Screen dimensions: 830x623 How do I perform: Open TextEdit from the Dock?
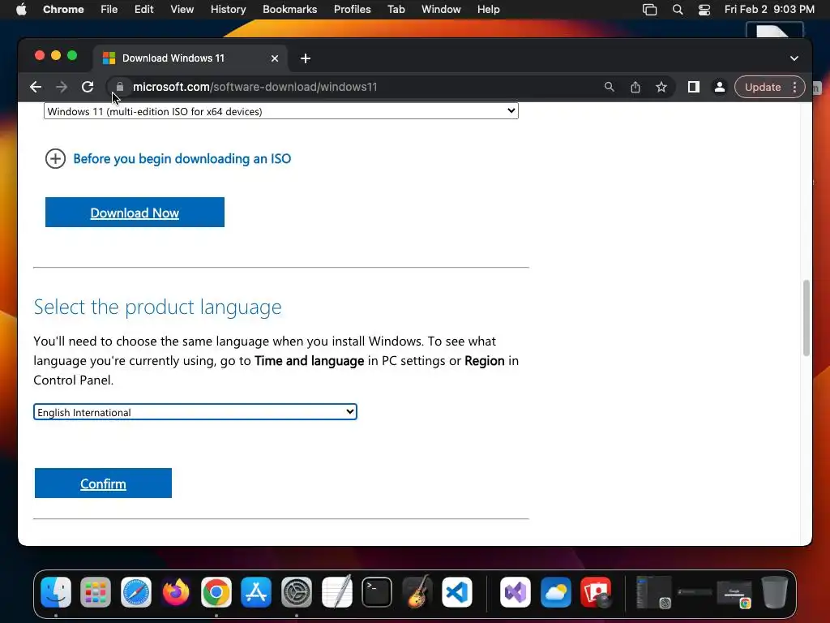click(336, 591)
